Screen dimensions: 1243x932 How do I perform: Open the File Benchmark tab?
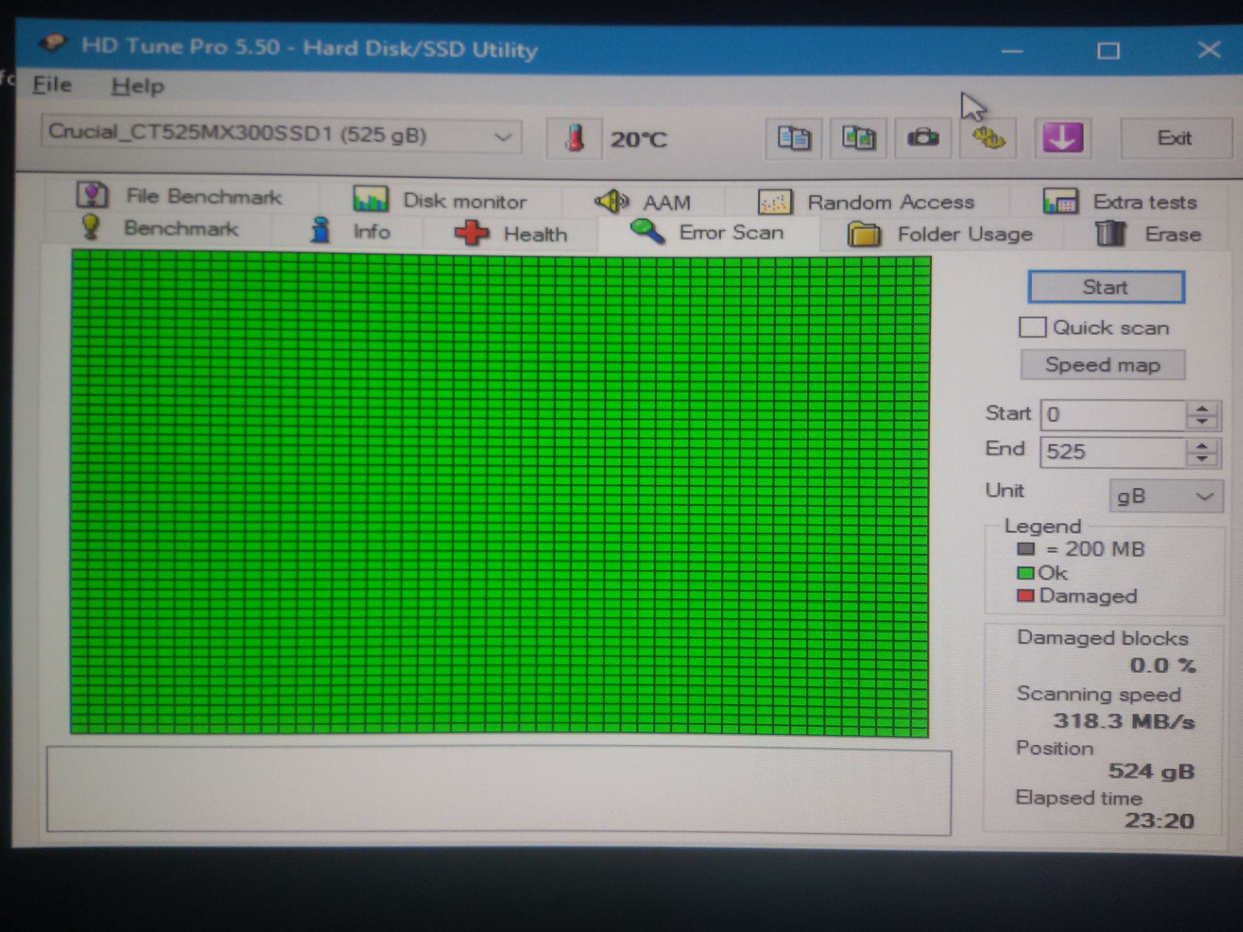(x=180, y=196)
